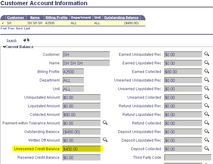This screenshot has height=164, width=213.
Task: Open Deposit Unliquidated Rec magnifier lookup
Action: pyautogui.click(x=207, y=131)
